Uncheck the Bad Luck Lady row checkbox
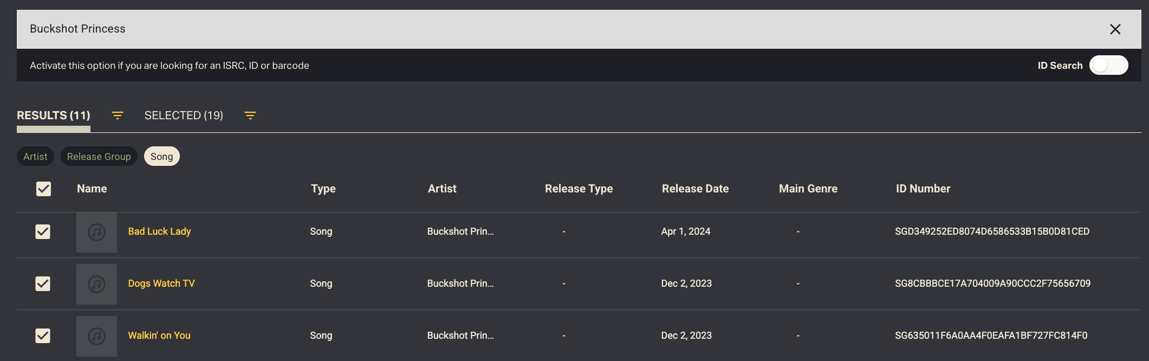This screenshot has width=1149, height=361. pyautogui.click(x=43, y=232)
